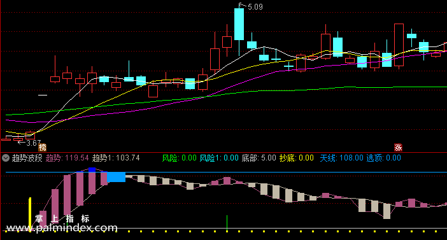Viewport: 447px width, 240px height.
Task: Open the www.palmindex.com watermark link
Action: point(62,228)
